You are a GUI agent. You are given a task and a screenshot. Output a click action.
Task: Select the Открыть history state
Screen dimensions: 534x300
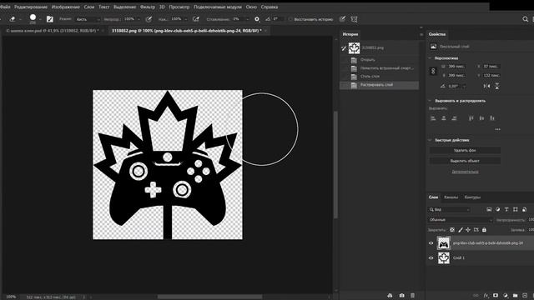380,60
